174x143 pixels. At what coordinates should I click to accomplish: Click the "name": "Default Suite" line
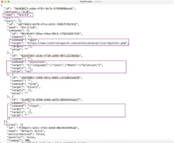pos(26,131)
